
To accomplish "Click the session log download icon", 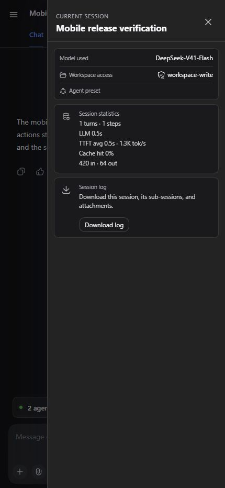I will tap(66, 190).
